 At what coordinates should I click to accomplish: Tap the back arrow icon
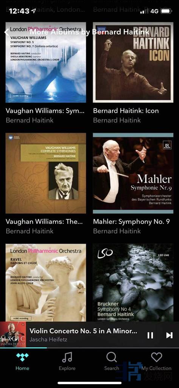pyautogui.click(x=7, y=32)
